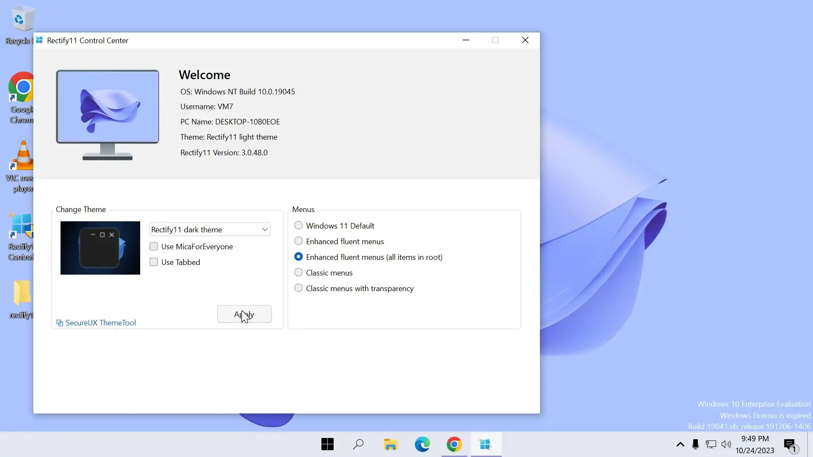
Task: Click the dark theme preview thumbnail
Action: (100, 248)
